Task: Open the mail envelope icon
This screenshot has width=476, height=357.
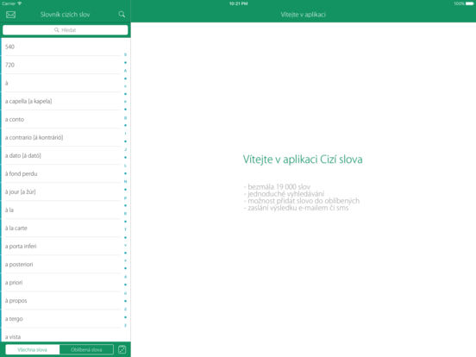Action: pos(10,15)
